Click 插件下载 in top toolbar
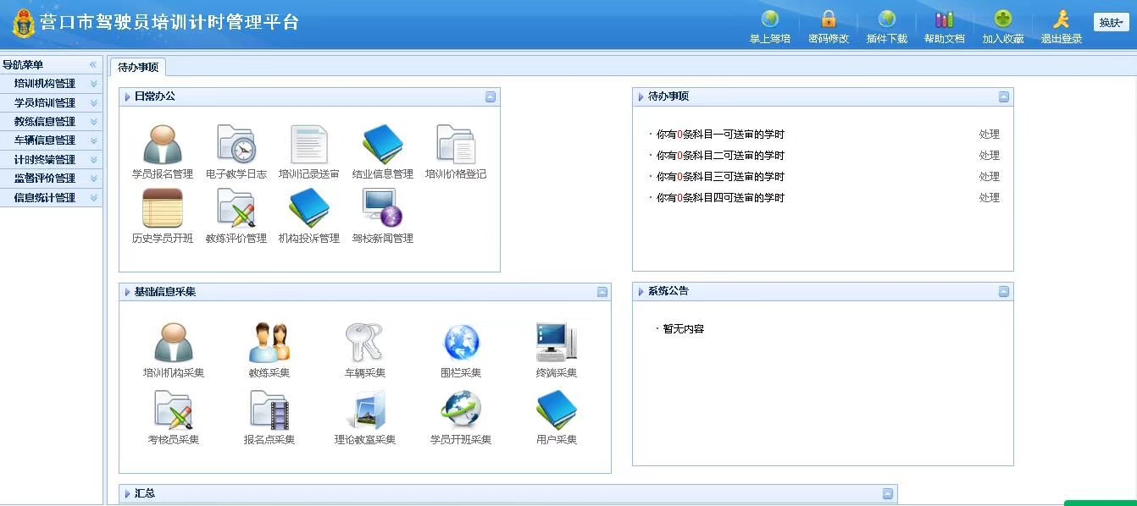 coord(887,26)
